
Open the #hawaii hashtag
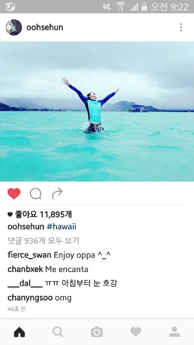62,227
